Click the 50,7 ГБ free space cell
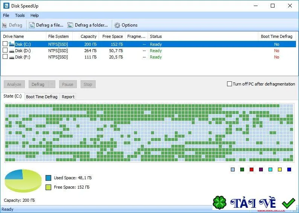 click(x=116, y=51)
